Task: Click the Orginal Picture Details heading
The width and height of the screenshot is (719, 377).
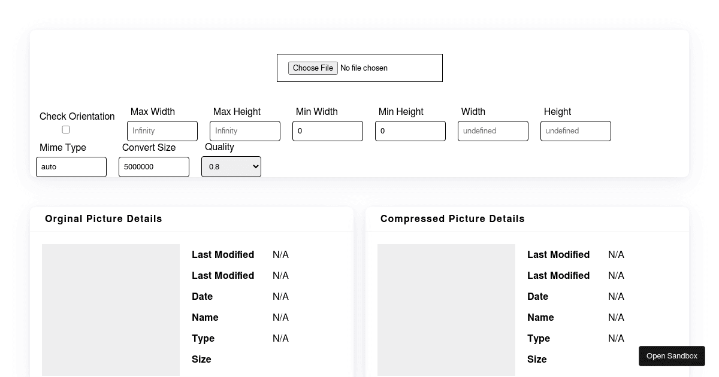Action: click(x=104, y=219)
